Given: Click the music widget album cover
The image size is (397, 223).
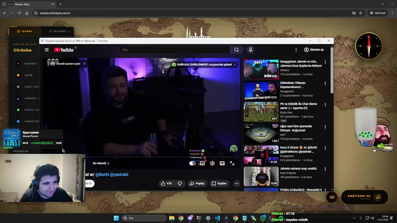Looking at the screenshot, I should coord(11,138).
